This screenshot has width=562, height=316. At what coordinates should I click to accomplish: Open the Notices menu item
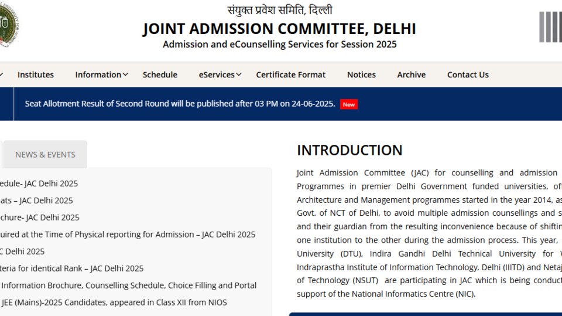click(361, 74)
